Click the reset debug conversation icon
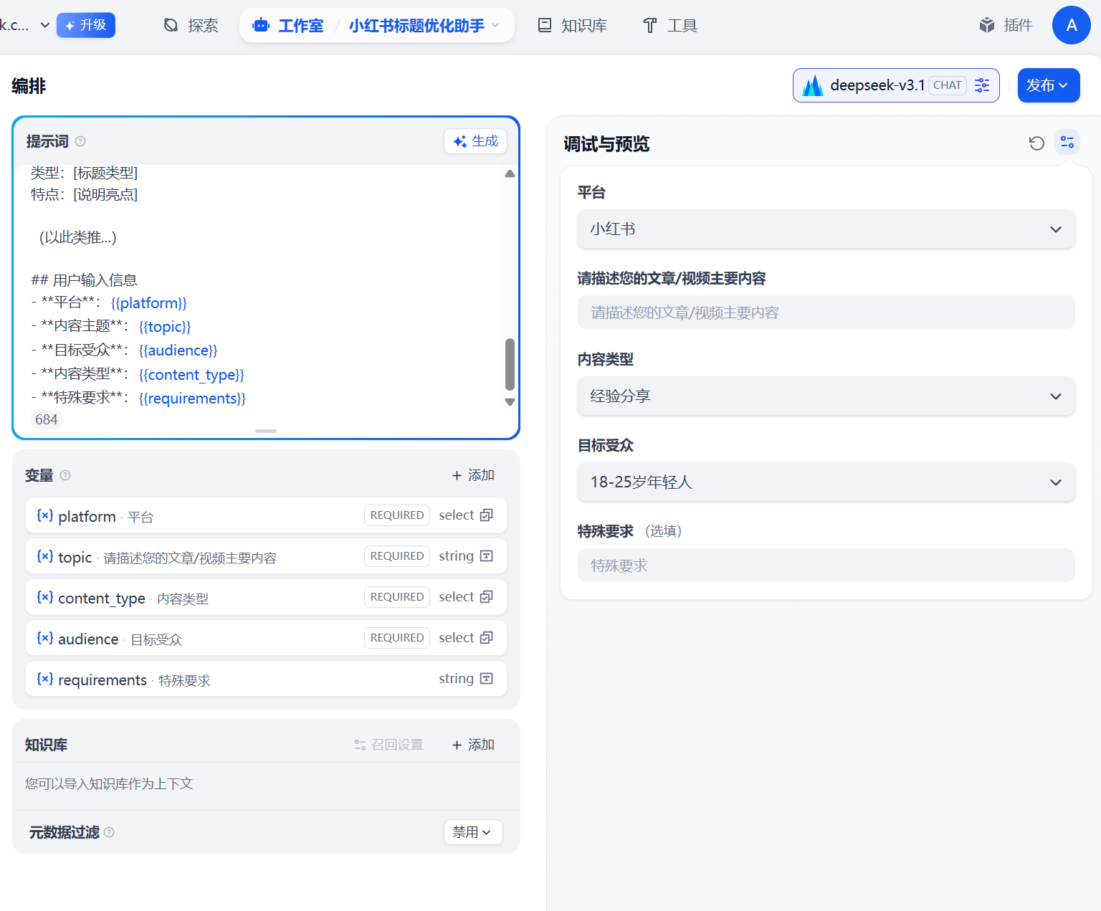Image resolution: width=1101 pixels, height=911 pixels. click(1036, 143)
